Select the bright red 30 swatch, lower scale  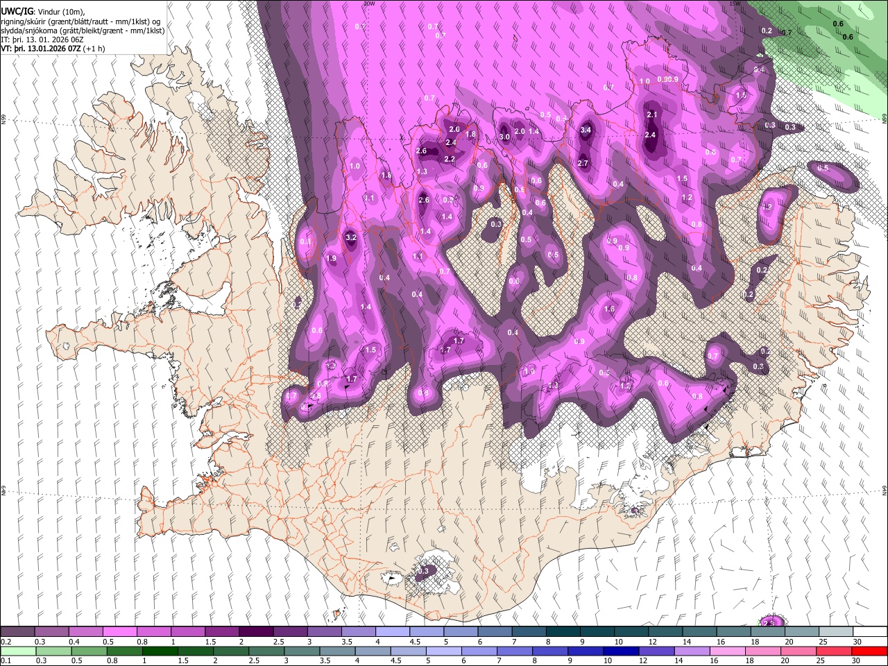coord(869,651)
